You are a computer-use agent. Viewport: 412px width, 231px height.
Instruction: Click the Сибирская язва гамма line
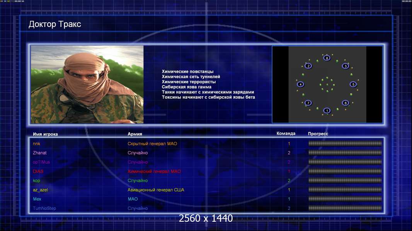pos(187,87)
